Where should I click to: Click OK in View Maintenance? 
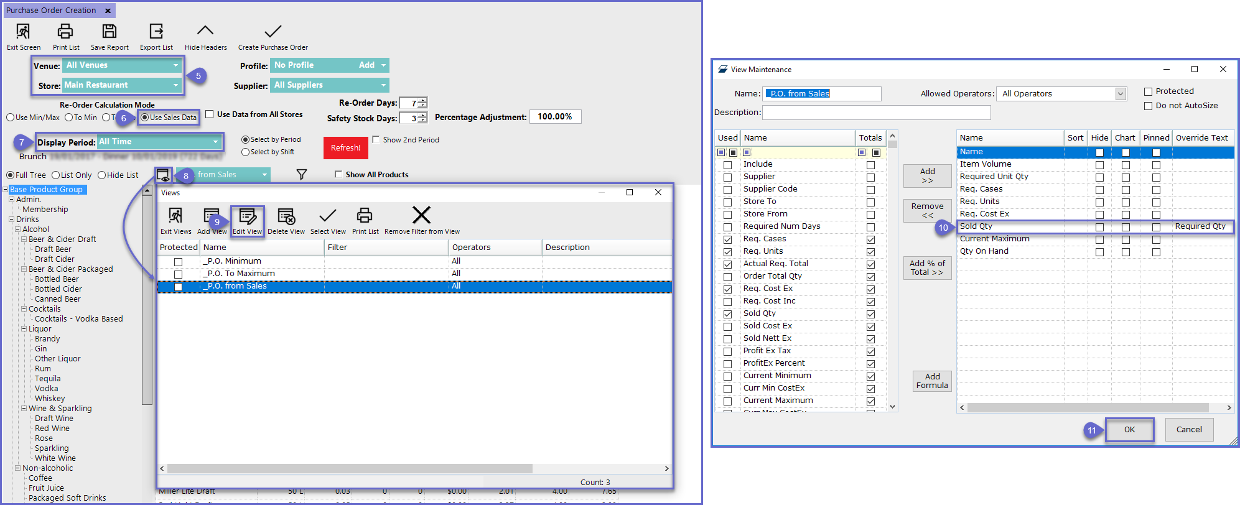(x=1129, y=430)
